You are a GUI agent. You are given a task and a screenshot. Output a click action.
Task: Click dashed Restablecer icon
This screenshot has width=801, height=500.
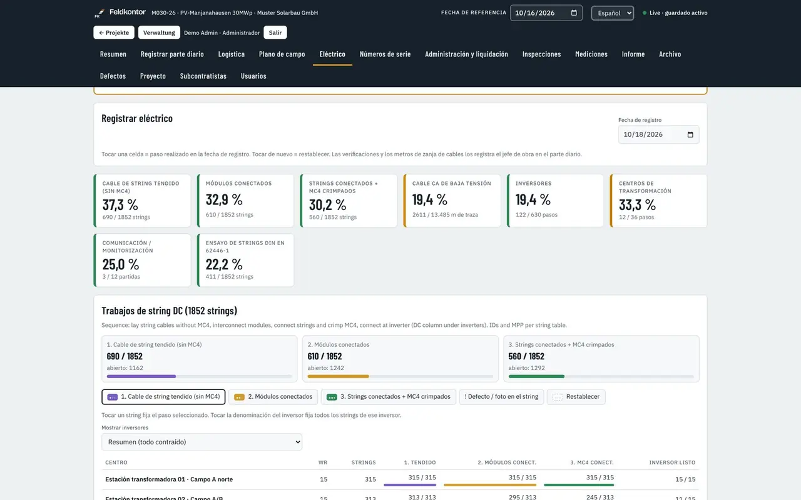pos(558,397)
